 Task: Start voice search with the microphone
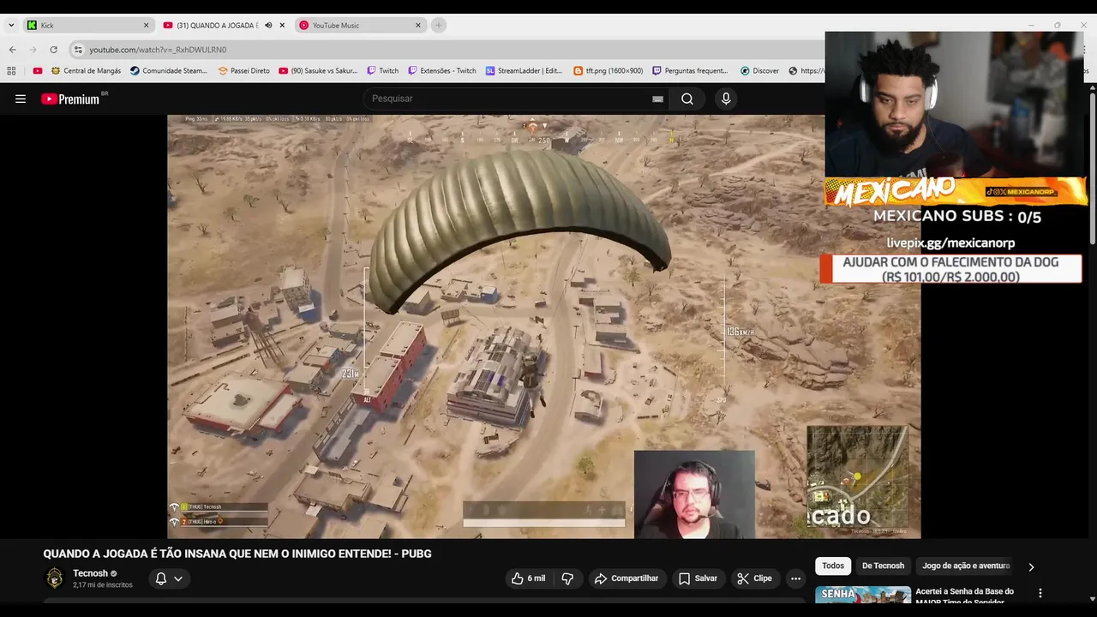pos(726,99)
